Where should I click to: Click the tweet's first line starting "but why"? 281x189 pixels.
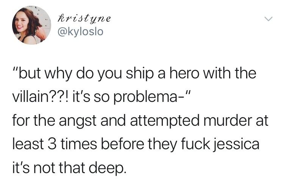[x=134, y=73]
